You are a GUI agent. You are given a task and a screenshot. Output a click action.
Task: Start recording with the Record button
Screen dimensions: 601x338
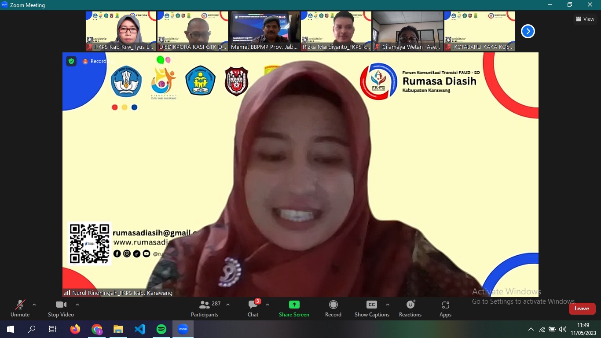pyautogui.click(x=333, y=309)
